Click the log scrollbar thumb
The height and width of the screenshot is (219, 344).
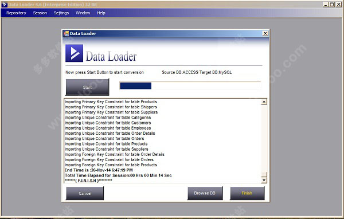[264, 174]
